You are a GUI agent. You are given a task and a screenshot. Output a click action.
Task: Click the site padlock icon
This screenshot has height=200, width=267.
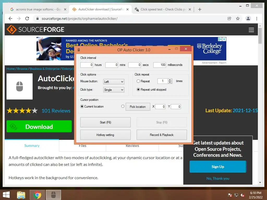coord(38,18)
